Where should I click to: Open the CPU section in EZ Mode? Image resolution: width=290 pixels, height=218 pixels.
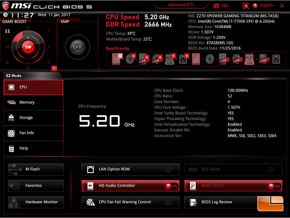tap(33, 88)
